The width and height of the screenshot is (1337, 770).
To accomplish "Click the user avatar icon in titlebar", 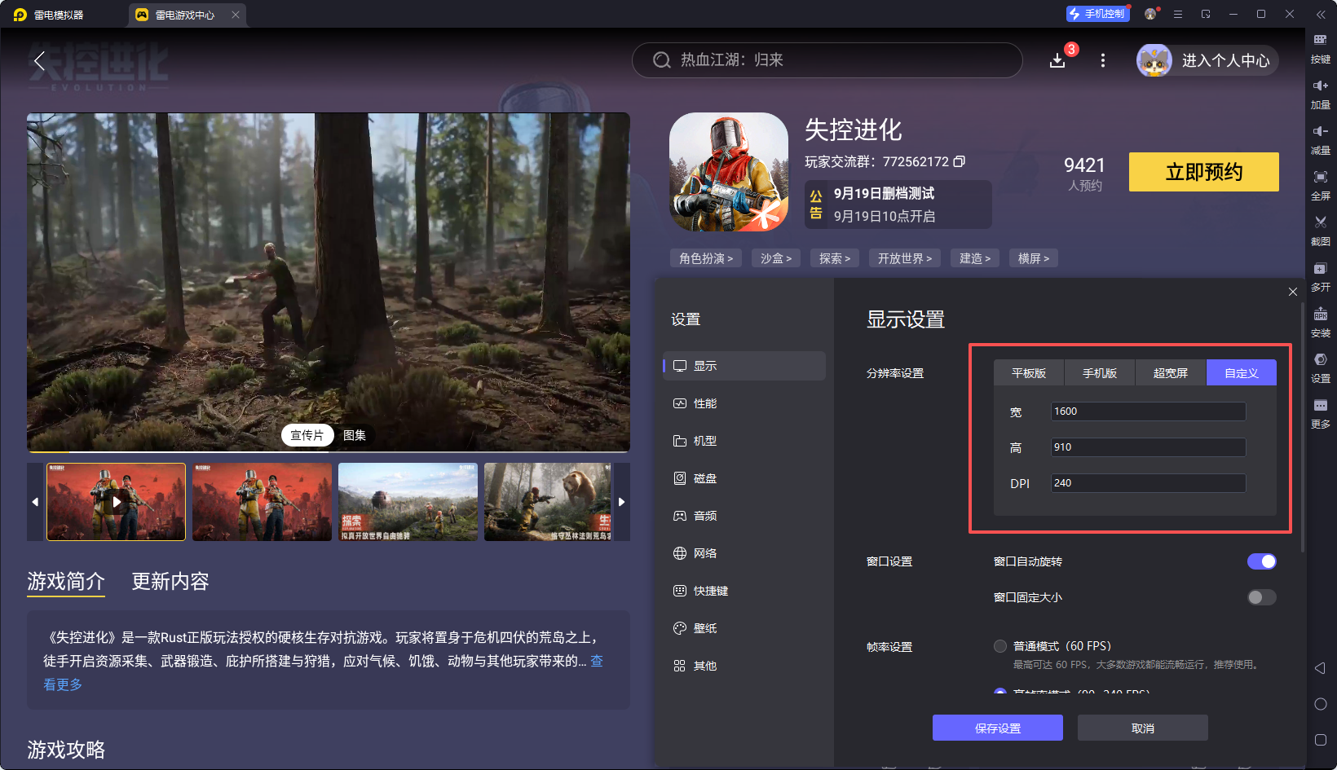I will click(x=1150, y=14).
